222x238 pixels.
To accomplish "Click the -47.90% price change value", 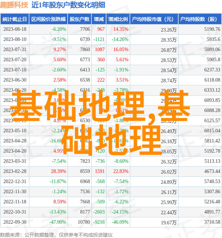I will tap(58, 222).
